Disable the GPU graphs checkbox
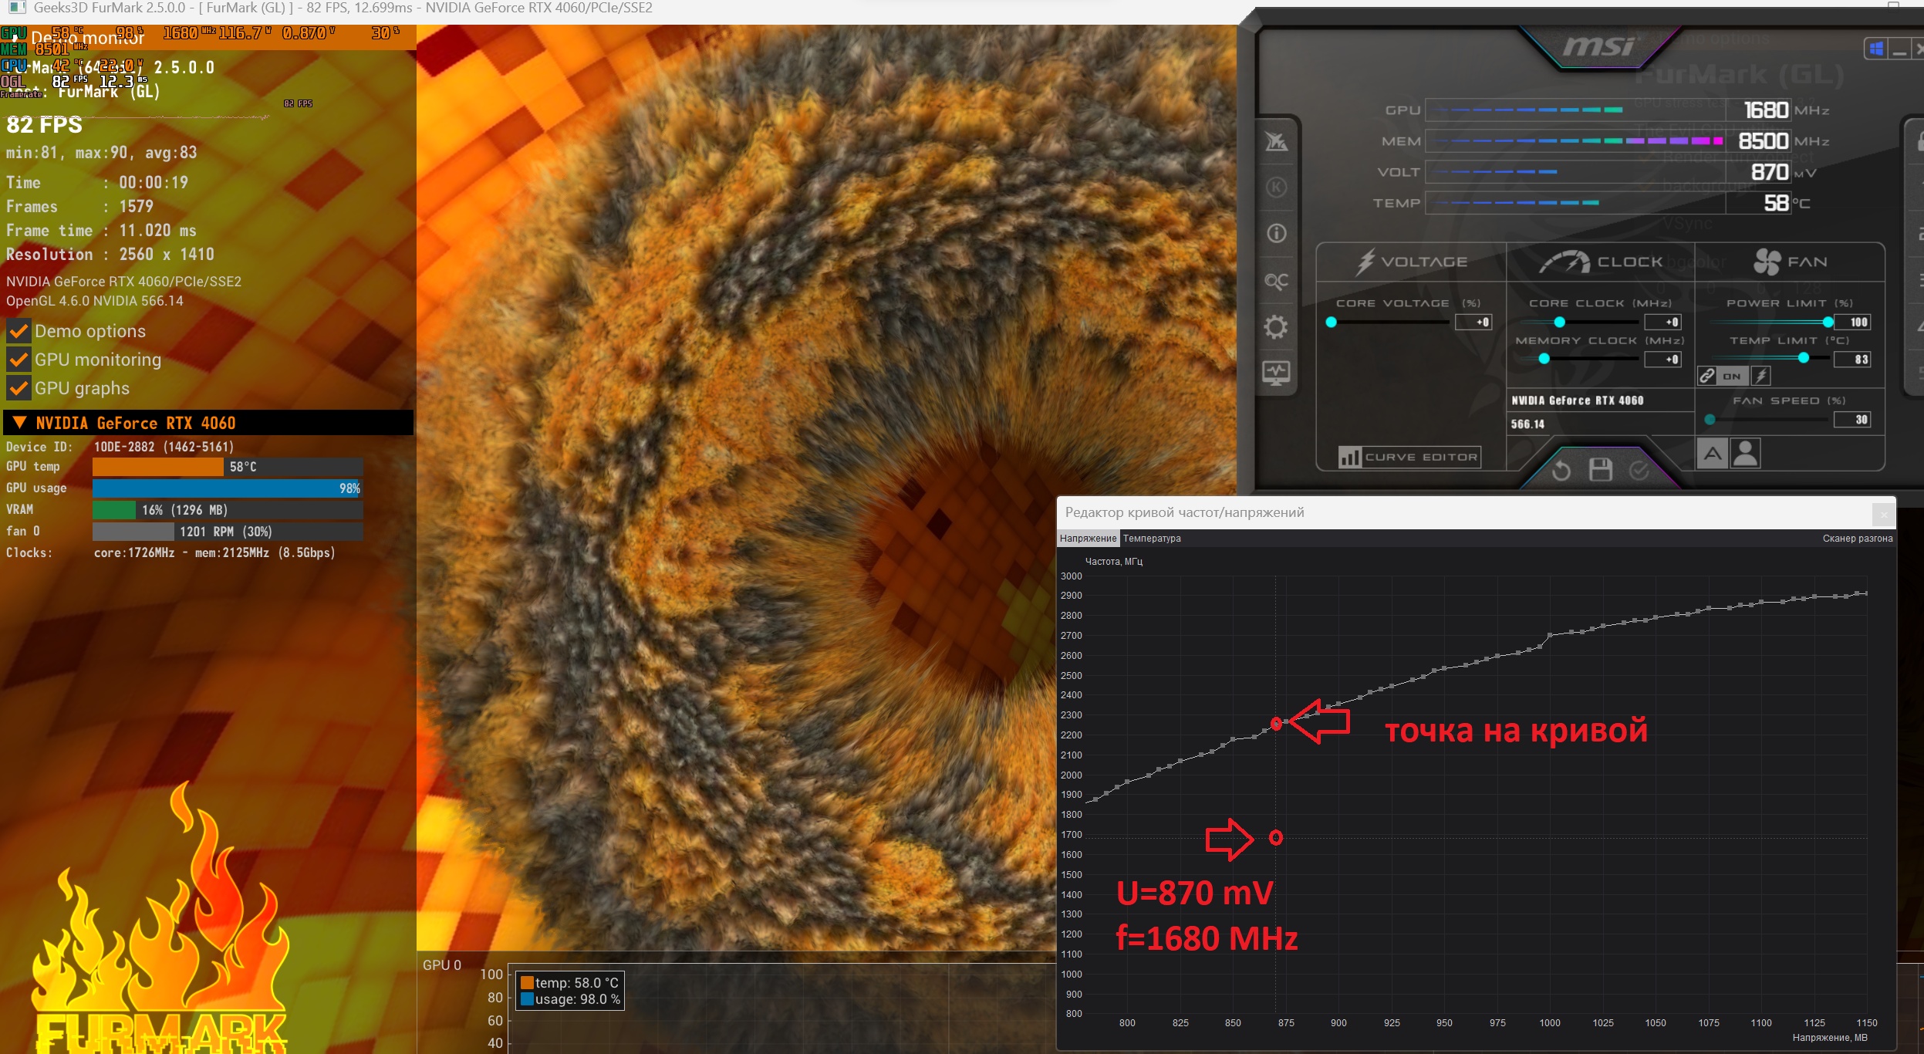This screenshot has height=1054, width=1924. 19,389
